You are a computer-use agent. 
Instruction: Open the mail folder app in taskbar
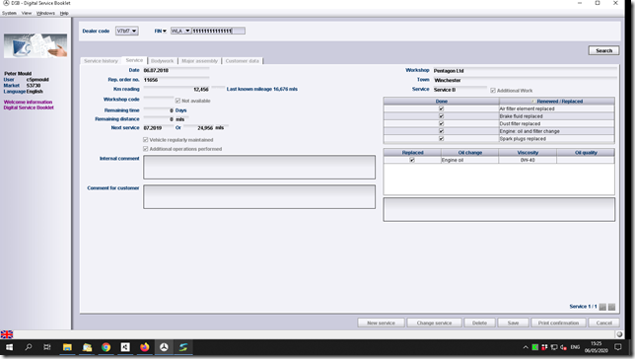click(87, 347)
